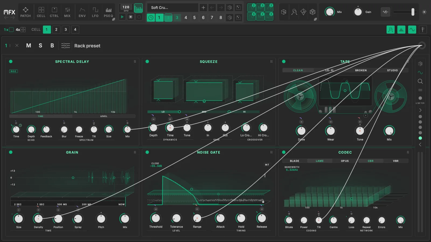The image size is (431, 242).
Task: Mute the rack with the M button
Action: pyautogui.click(x=29, y=46)
